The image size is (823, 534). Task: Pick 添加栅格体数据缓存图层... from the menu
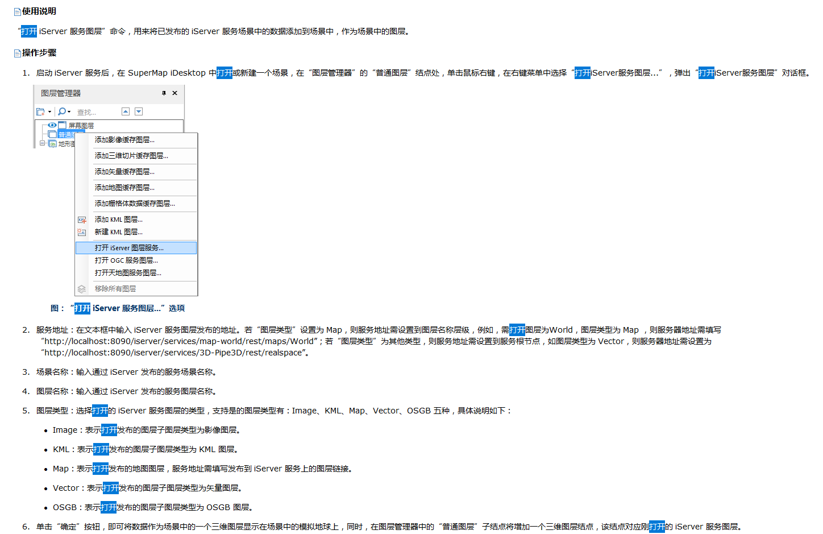pyautogui.click(x=136, y=204)
